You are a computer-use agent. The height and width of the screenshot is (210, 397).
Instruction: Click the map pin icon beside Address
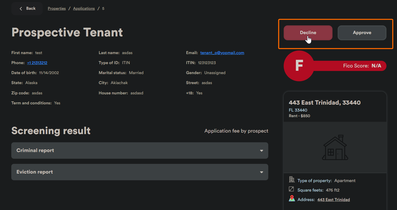[x=292, y=198]
